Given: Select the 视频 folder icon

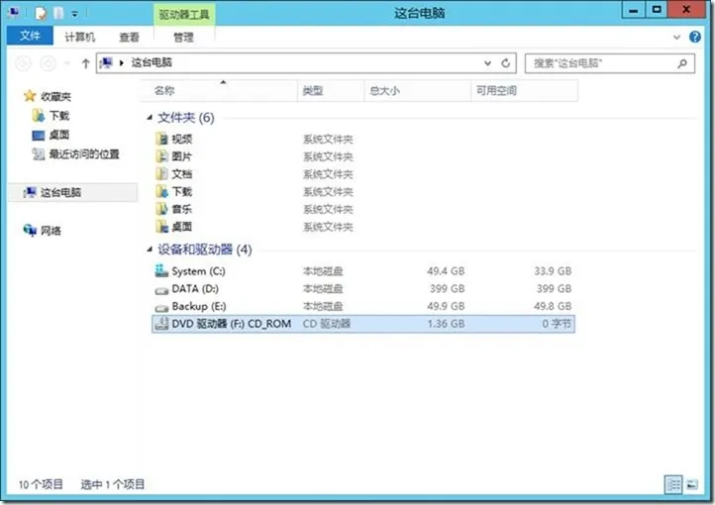Looking at the screenshot, I should click(161, 139).
